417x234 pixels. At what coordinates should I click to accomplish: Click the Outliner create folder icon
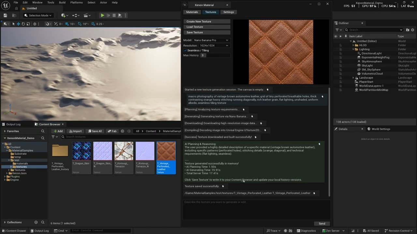(408, 30)
